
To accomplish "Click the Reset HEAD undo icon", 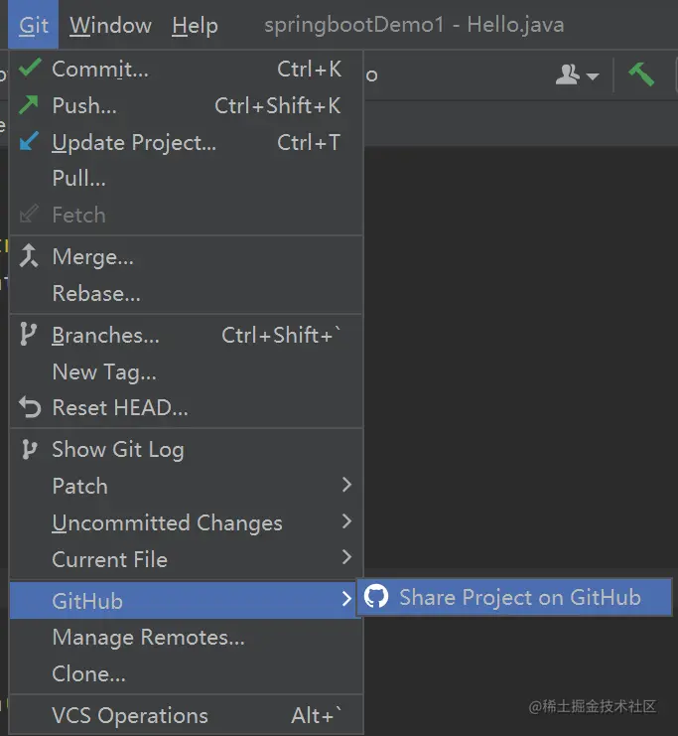I will pos(30,407).
